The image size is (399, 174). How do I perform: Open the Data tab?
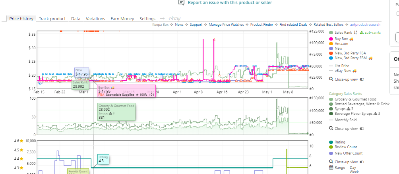[76, 19]
